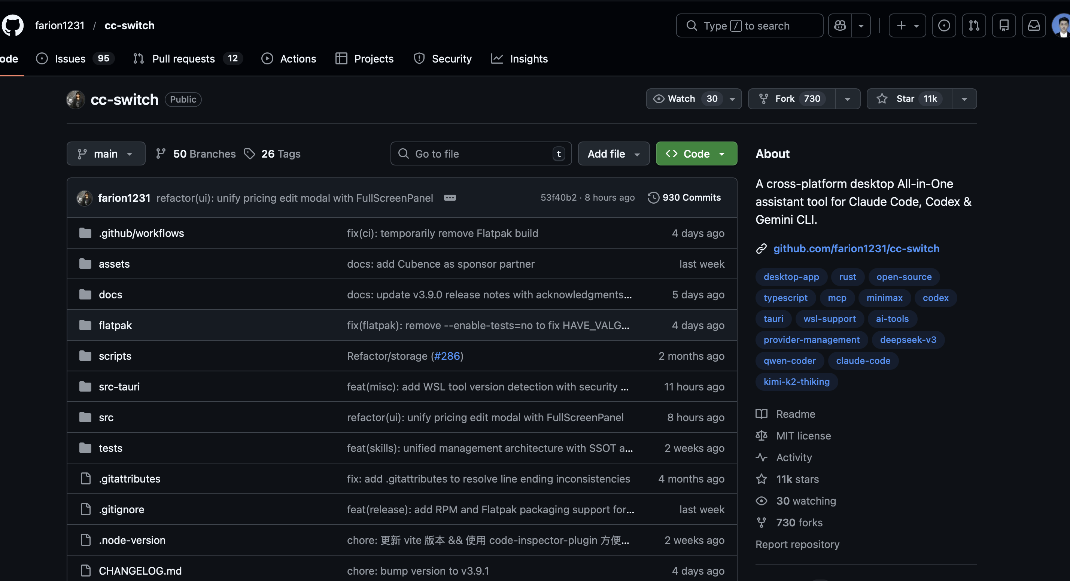Image resolution: width=1070 pixels, height=581 pixels.
Task: Open GitHub homepage via Octocat logo
Action: point(12,25)
